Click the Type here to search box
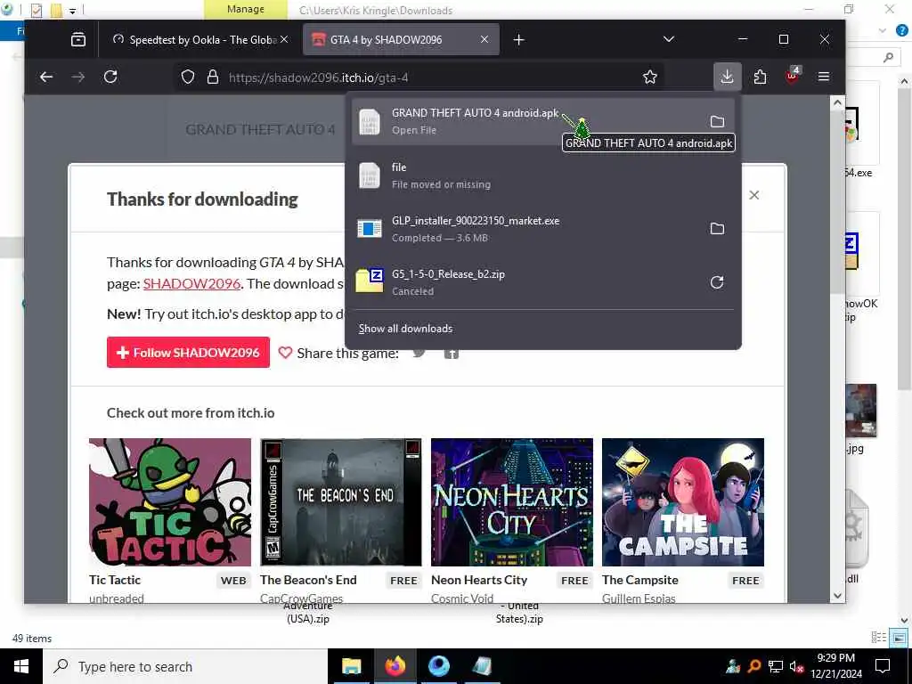The width and height of the screenshot is (912, 684). point(185,666)
